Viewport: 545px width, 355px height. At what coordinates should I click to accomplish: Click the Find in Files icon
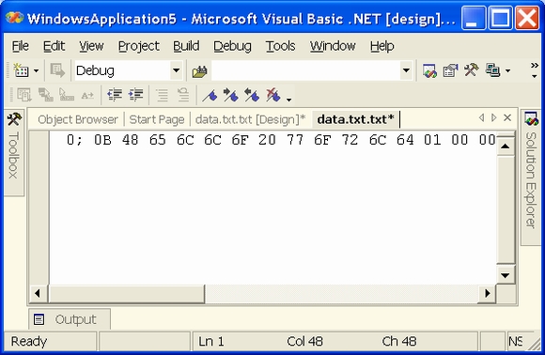pyautogui.click(x=199, y=71)
